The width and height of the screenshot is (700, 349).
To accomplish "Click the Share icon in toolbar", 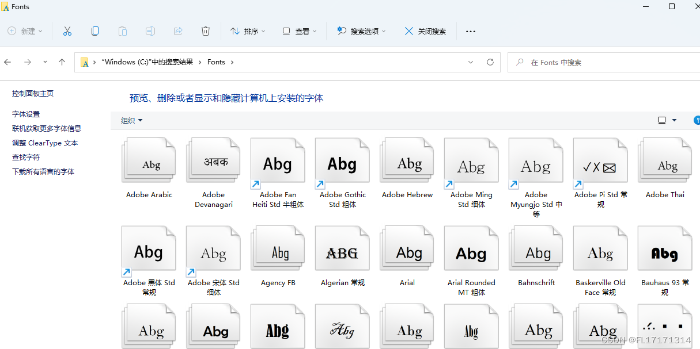I will pos(178,31).
